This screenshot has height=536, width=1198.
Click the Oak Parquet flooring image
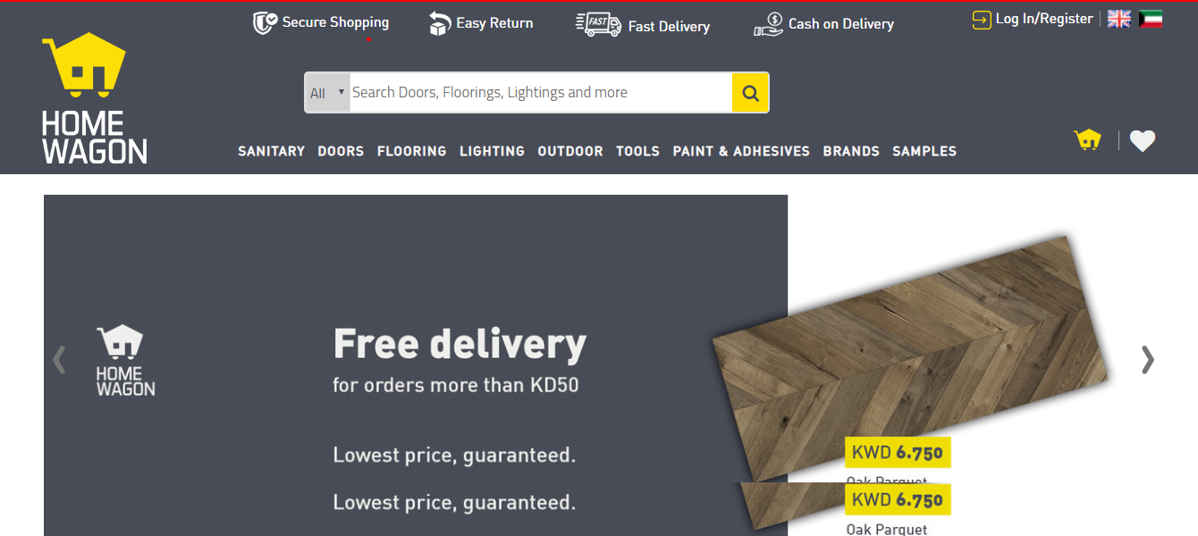click(910, 357)
